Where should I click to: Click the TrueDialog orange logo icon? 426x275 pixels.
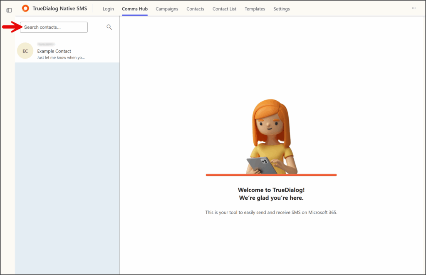(25, 8)
